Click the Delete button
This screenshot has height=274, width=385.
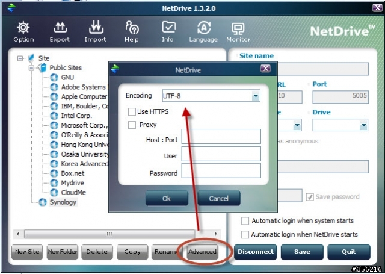click(x=97, y=252)
